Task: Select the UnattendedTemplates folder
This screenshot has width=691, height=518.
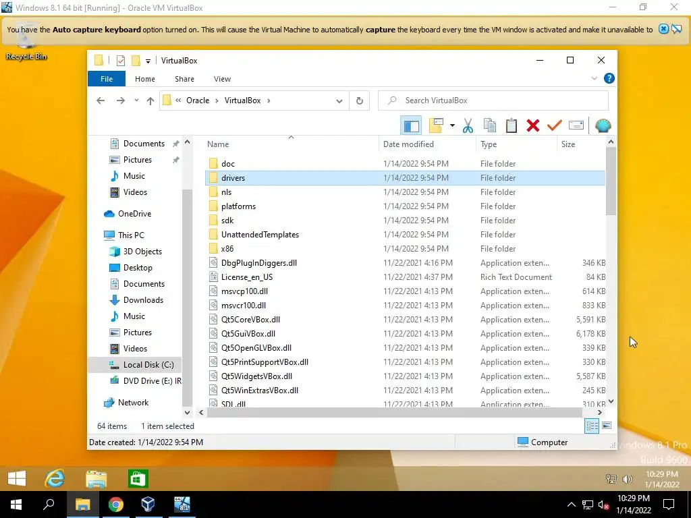Action: coord(406,234)
